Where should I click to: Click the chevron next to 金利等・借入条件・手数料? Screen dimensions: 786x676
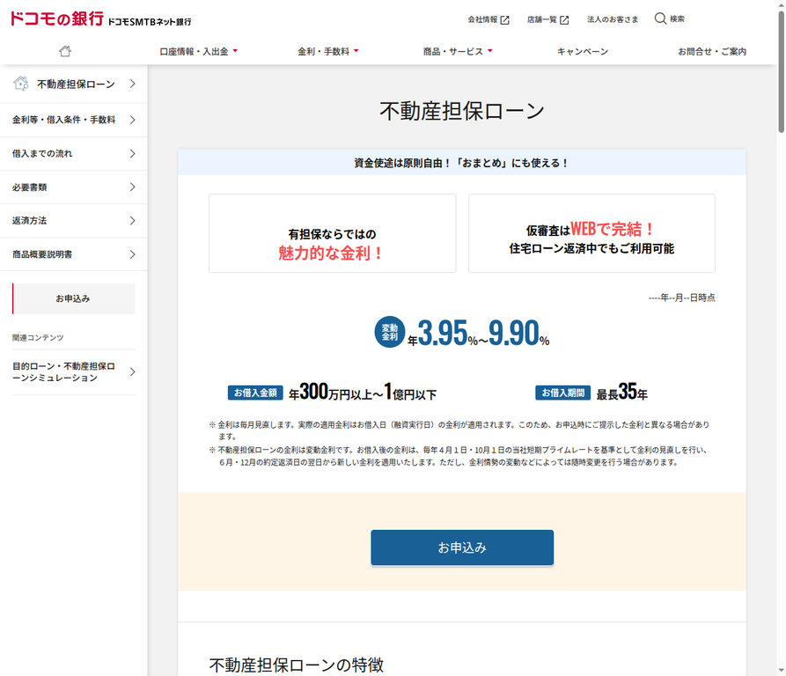[x=132, y=120]
